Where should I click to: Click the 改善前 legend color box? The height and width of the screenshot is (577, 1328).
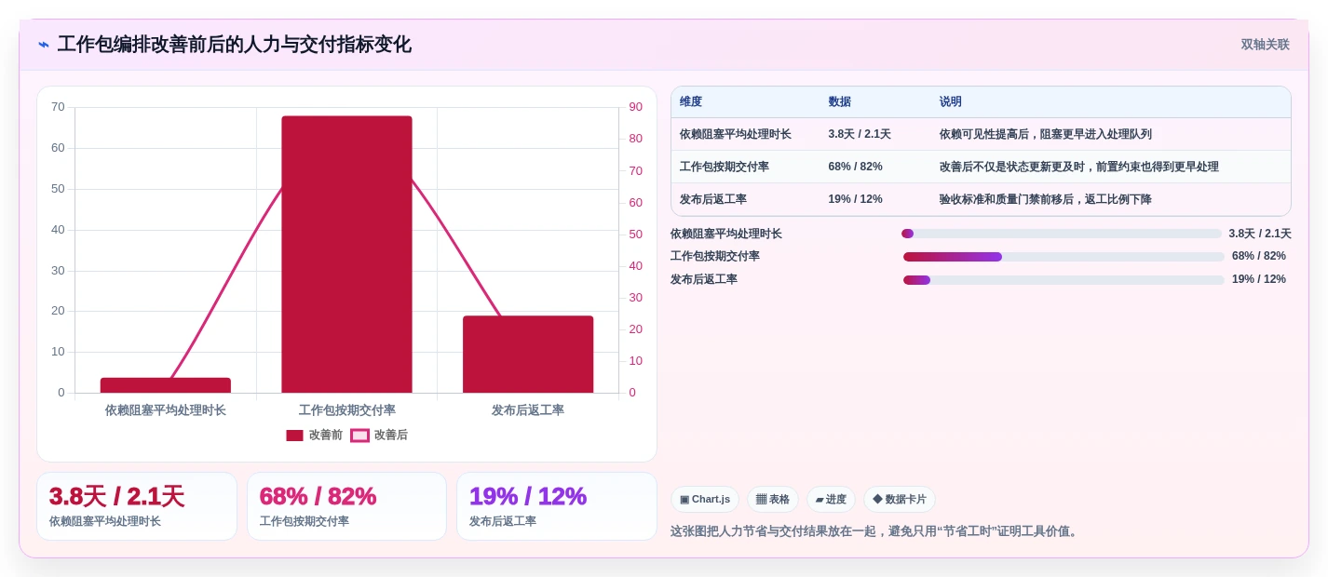coord(294,436)
